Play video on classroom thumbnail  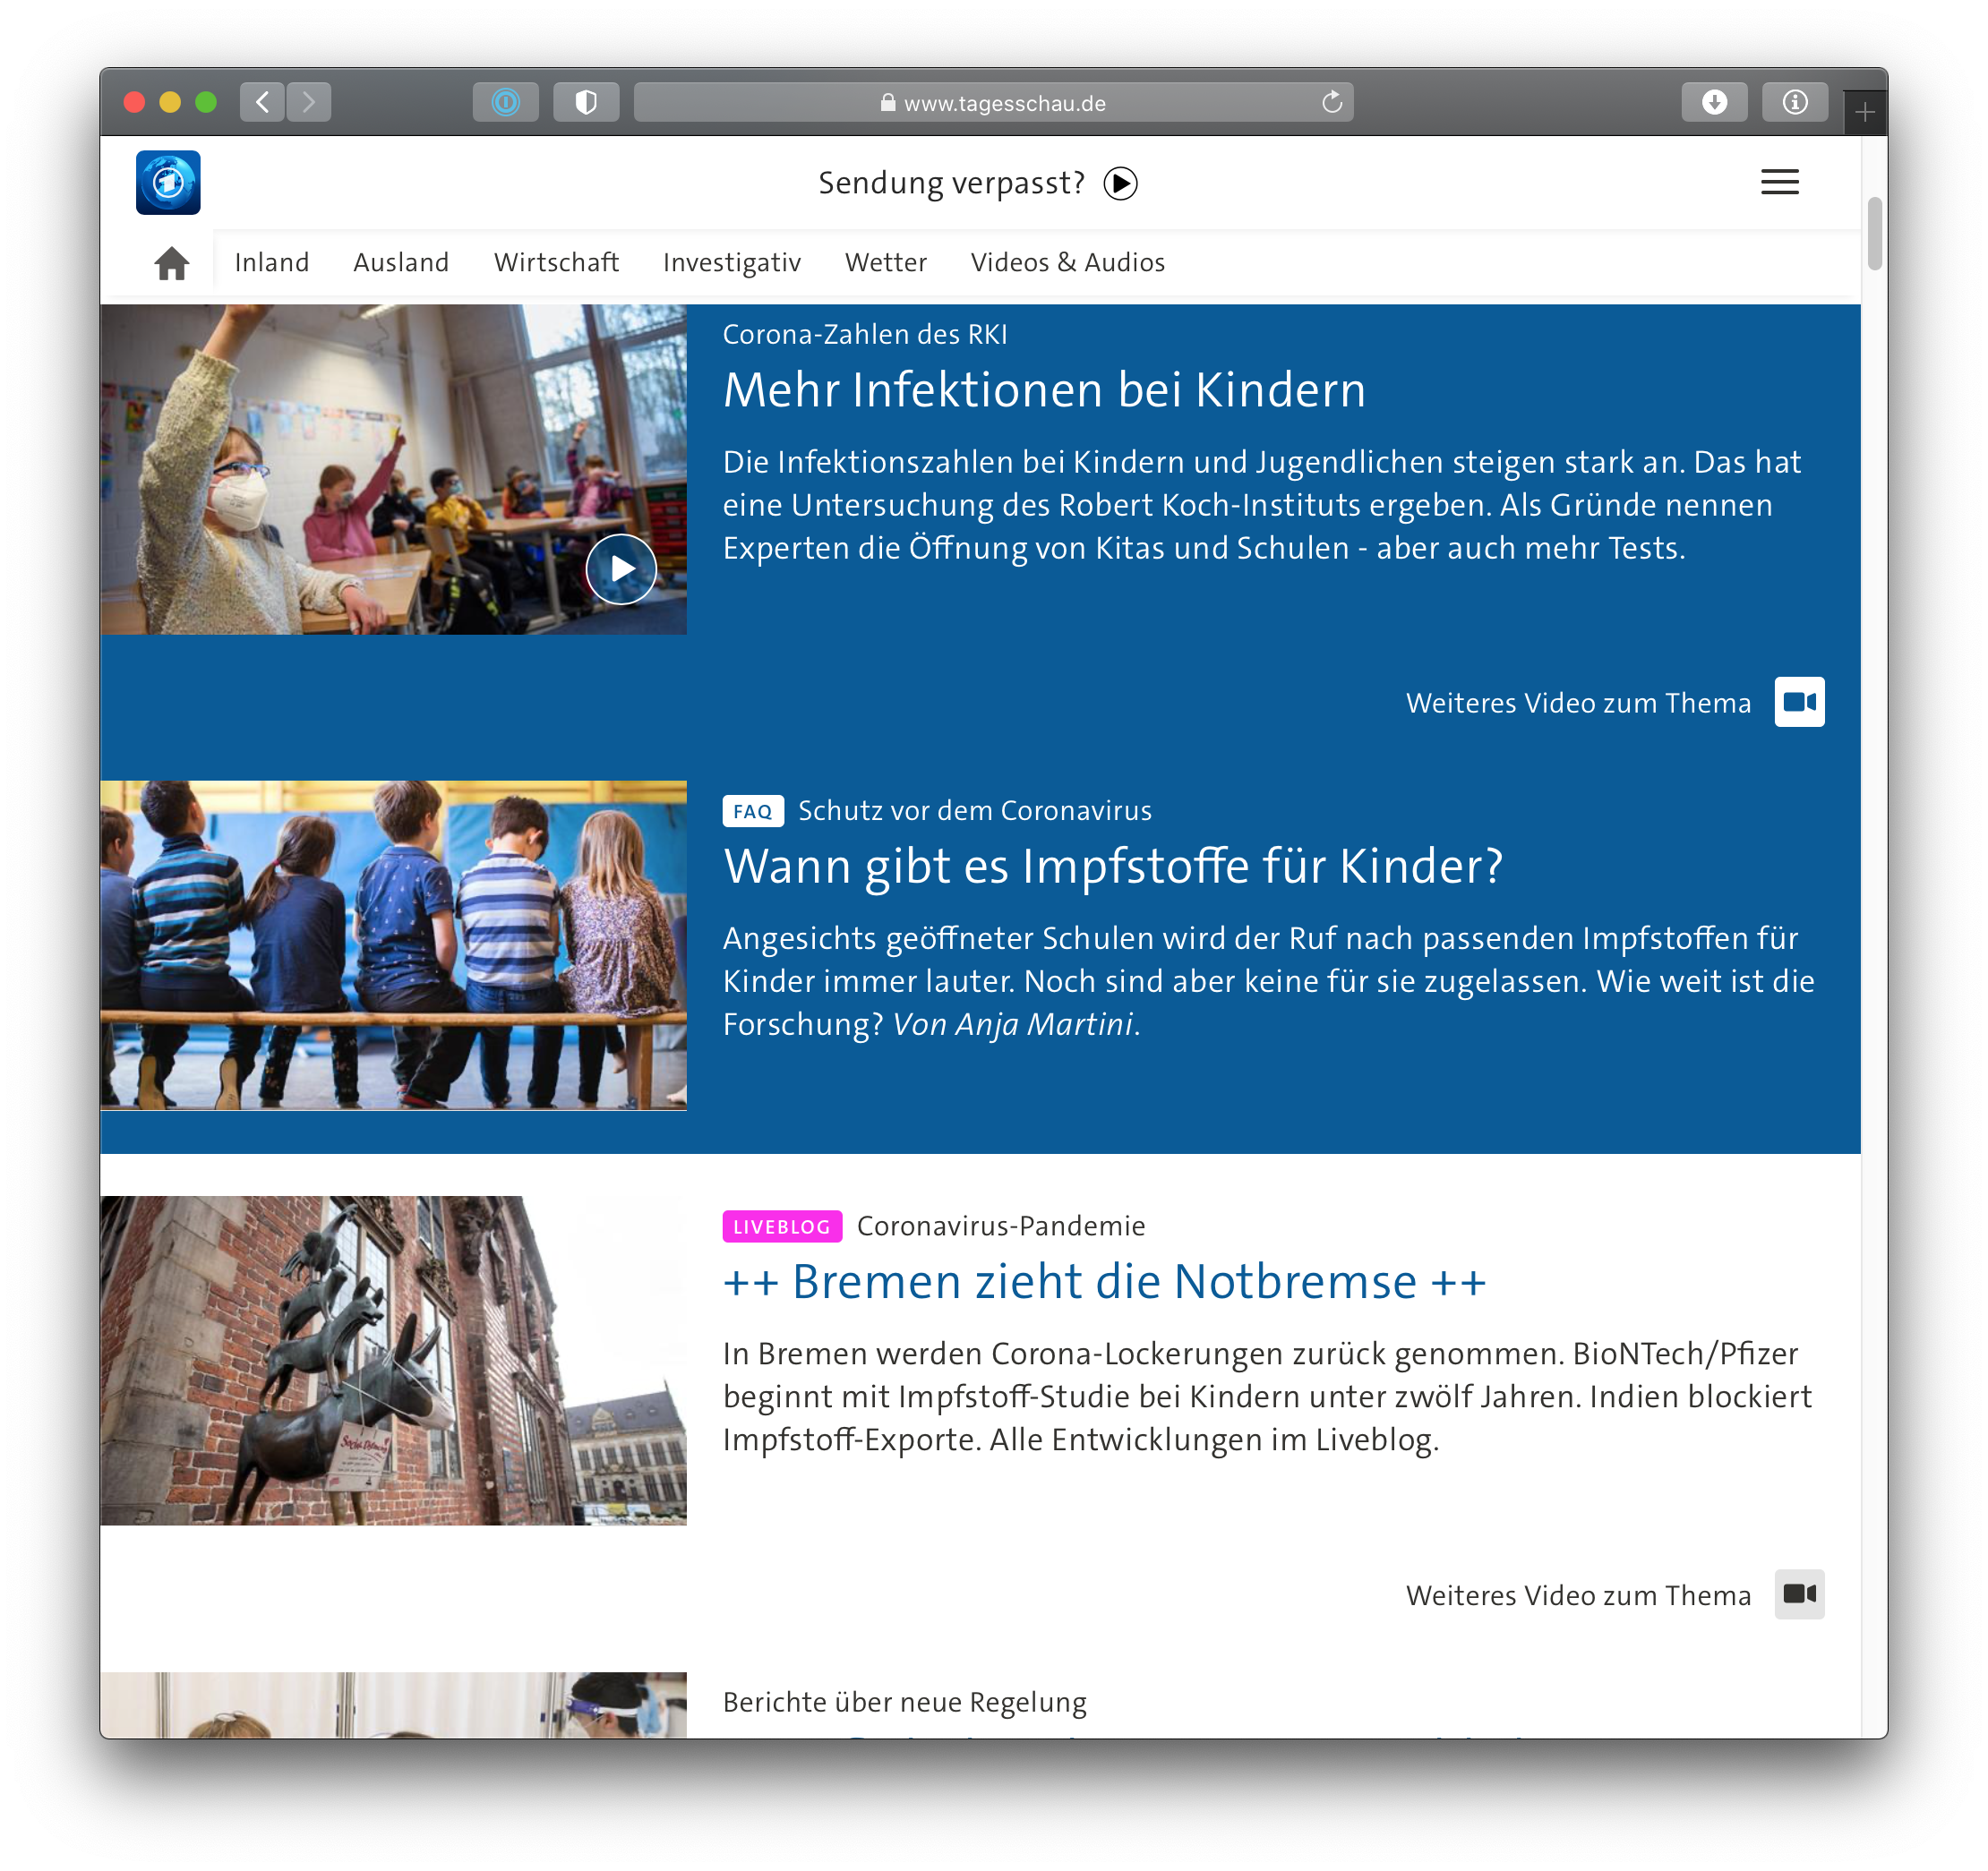(x=621, y=568)
